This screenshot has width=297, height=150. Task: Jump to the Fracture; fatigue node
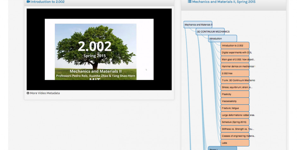point(235,108)
